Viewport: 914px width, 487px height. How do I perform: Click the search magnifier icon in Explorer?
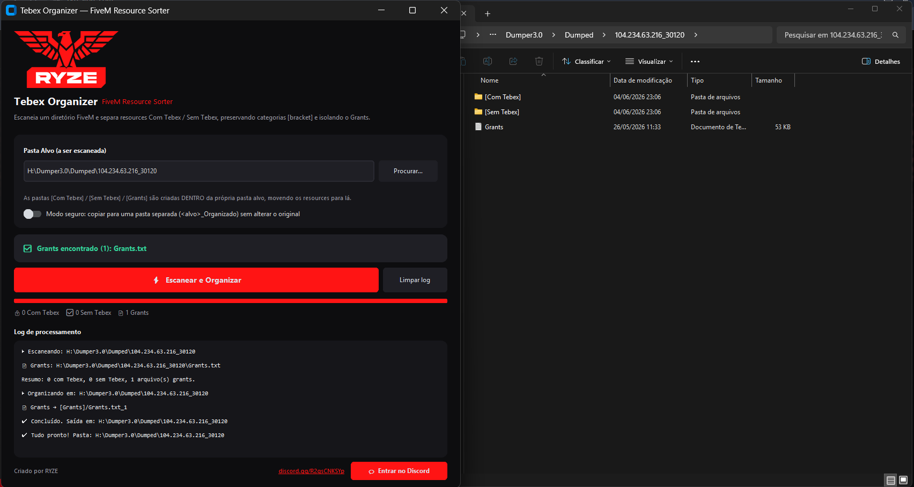pos(895,35)
